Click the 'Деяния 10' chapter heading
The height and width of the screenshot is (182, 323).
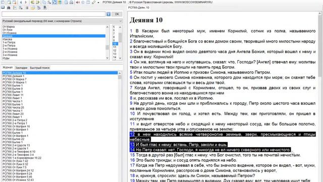click(x=146, y=20)
